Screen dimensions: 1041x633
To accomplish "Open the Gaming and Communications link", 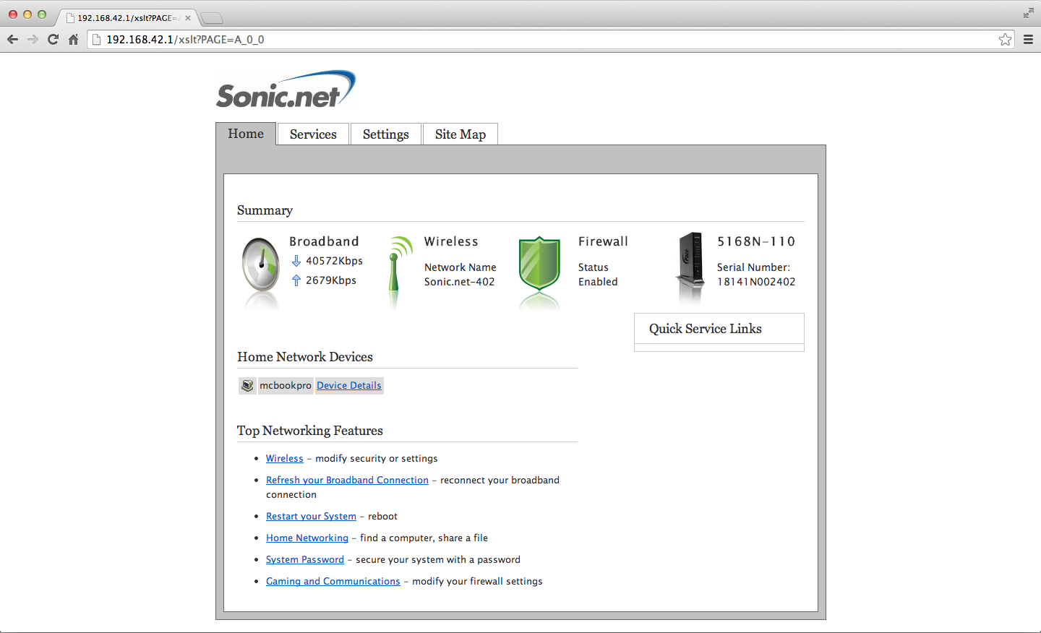I will tap(333, 582).
